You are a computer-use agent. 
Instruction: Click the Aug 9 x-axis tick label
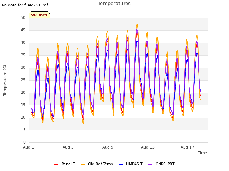pos(108,147)
